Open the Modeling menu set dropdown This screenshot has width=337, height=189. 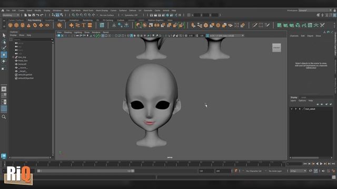point(11,15)
